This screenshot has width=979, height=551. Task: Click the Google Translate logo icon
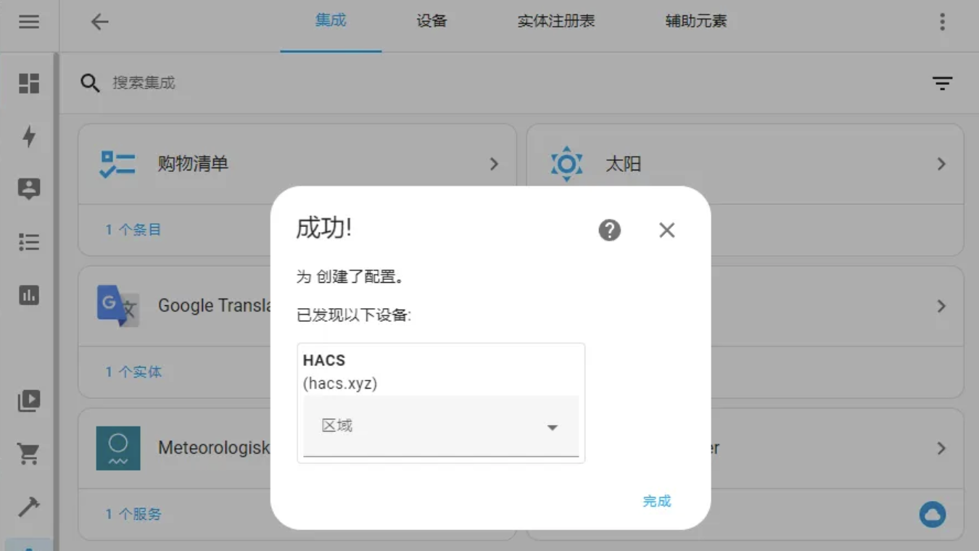(x=117, y=305)
